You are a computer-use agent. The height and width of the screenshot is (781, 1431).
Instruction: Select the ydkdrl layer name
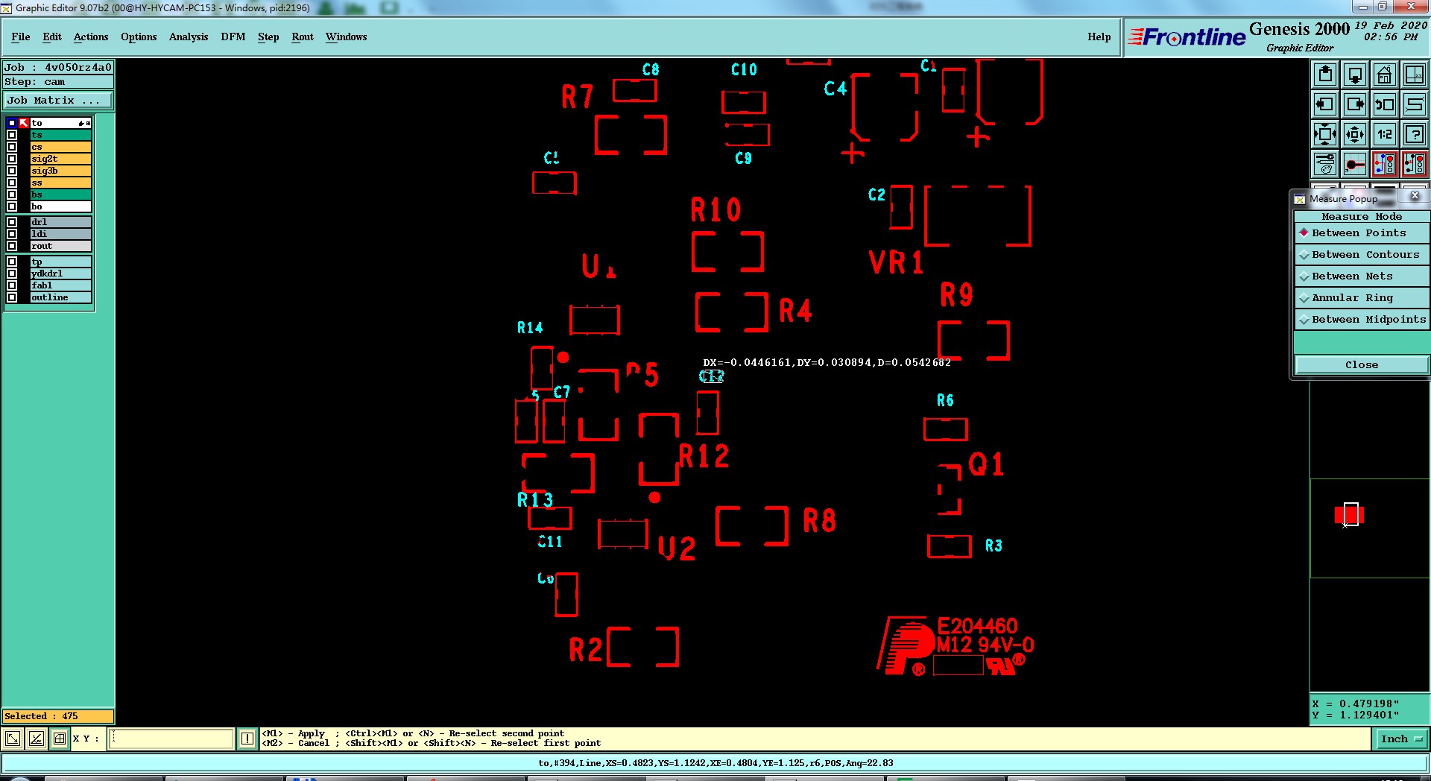click(60, 273)
